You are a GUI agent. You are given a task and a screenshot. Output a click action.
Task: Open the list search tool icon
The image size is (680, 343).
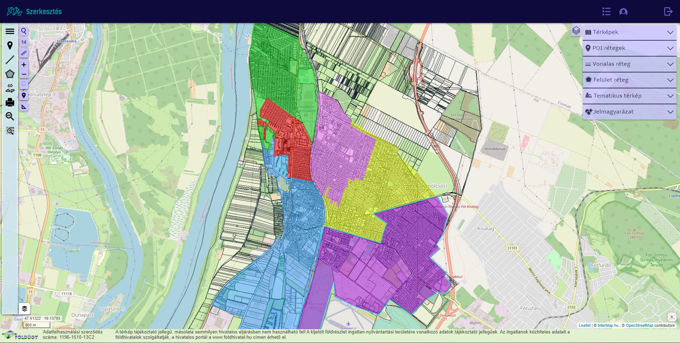click(10, 131)
